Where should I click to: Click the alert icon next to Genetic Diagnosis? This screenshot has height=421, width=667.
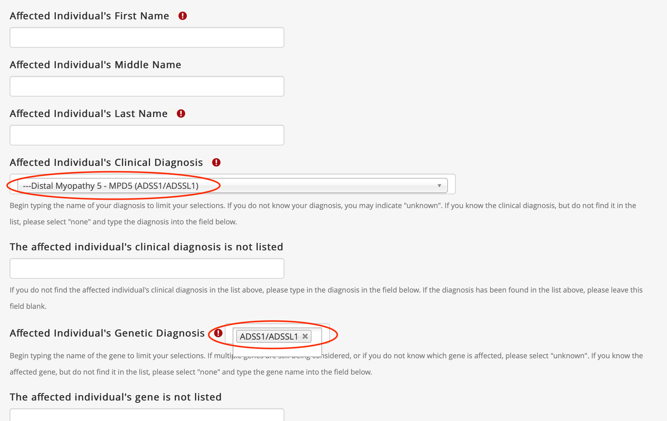218,333
